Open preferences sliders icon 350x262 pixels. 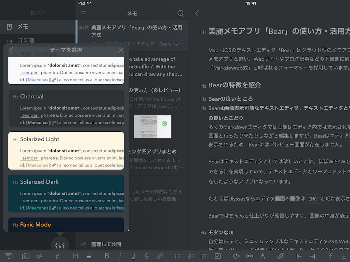click(60, 245)
